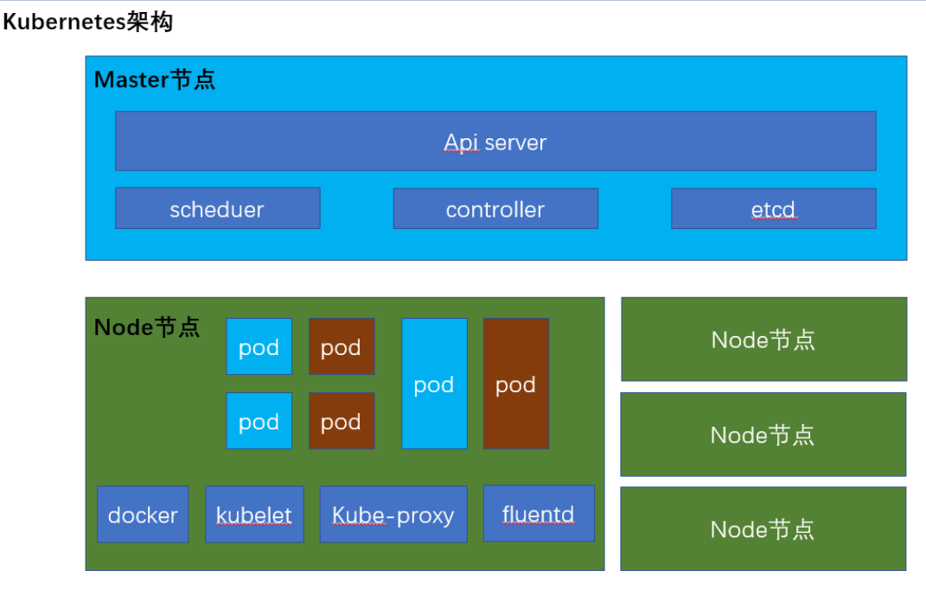
Task: Click the Node节点 label in large green panel
Action: 147,328
